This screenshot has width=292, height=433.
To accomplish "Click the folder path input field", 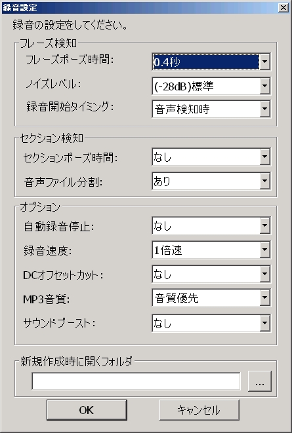I will coord(136,381).
